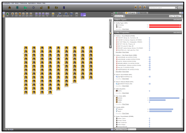This screenshot has width=186, height=133.
Task: Click the Pin tool icon
Action: coord(13,14)
